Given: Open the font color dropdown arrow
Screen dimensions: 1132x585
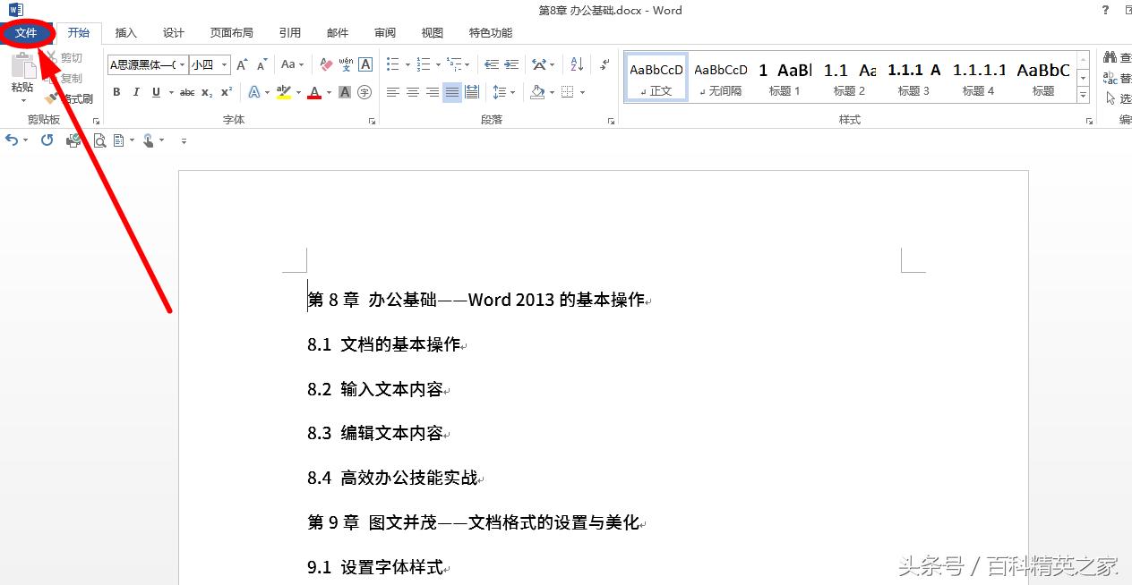Looking at the screenshot, I should pos(328,92).
